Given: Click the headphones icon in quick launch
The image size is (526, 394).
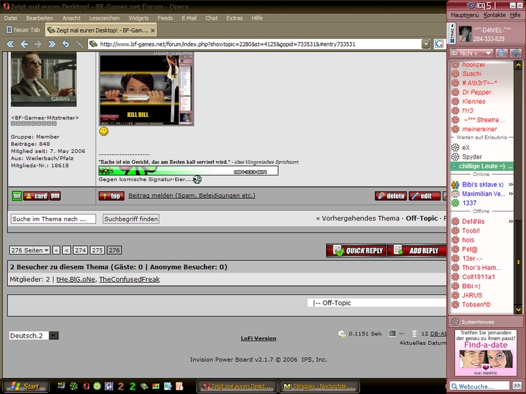Looking at the screenshot, I should pyautogui.click(x=108, y=386).
